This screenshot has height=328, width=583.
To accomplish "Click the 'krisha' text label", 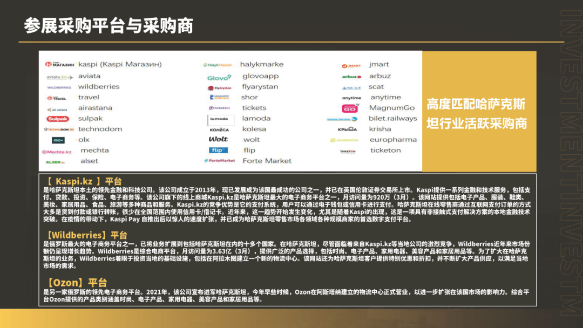I will click(x=380, y=129).
